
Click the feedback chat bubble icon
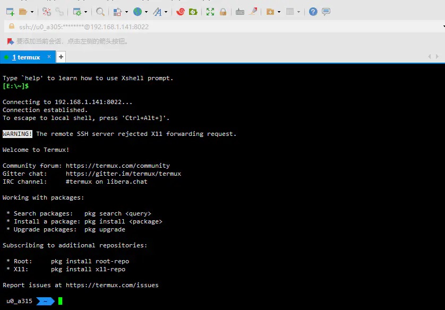pos(326,12)
